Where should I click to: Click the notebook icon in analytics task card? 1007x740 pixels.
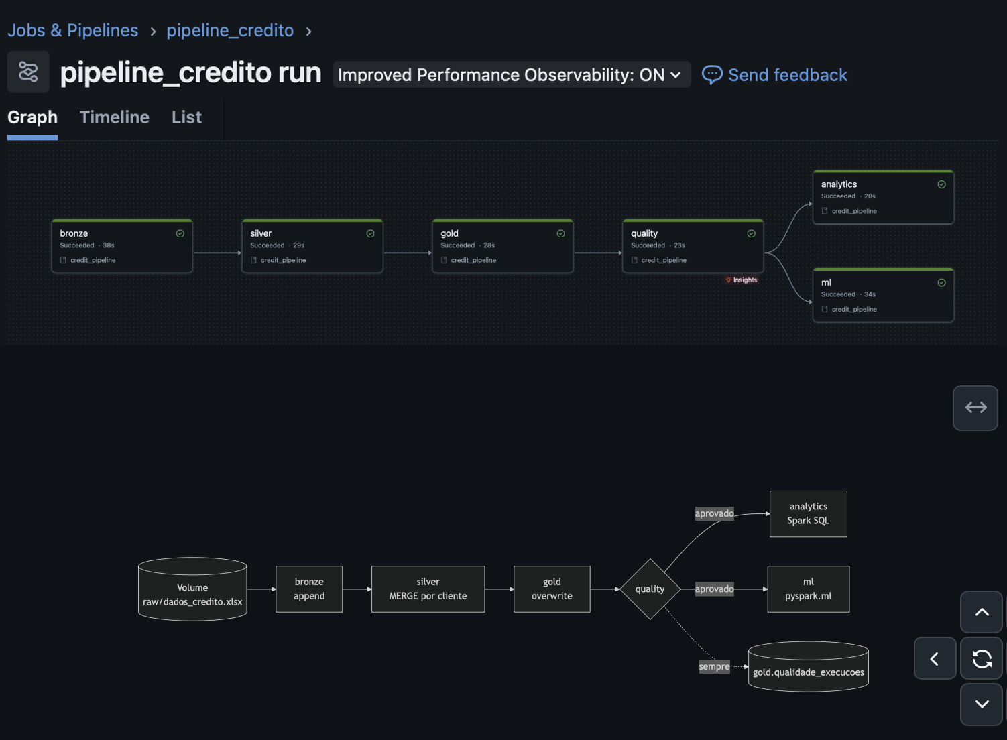coord(825,211)
